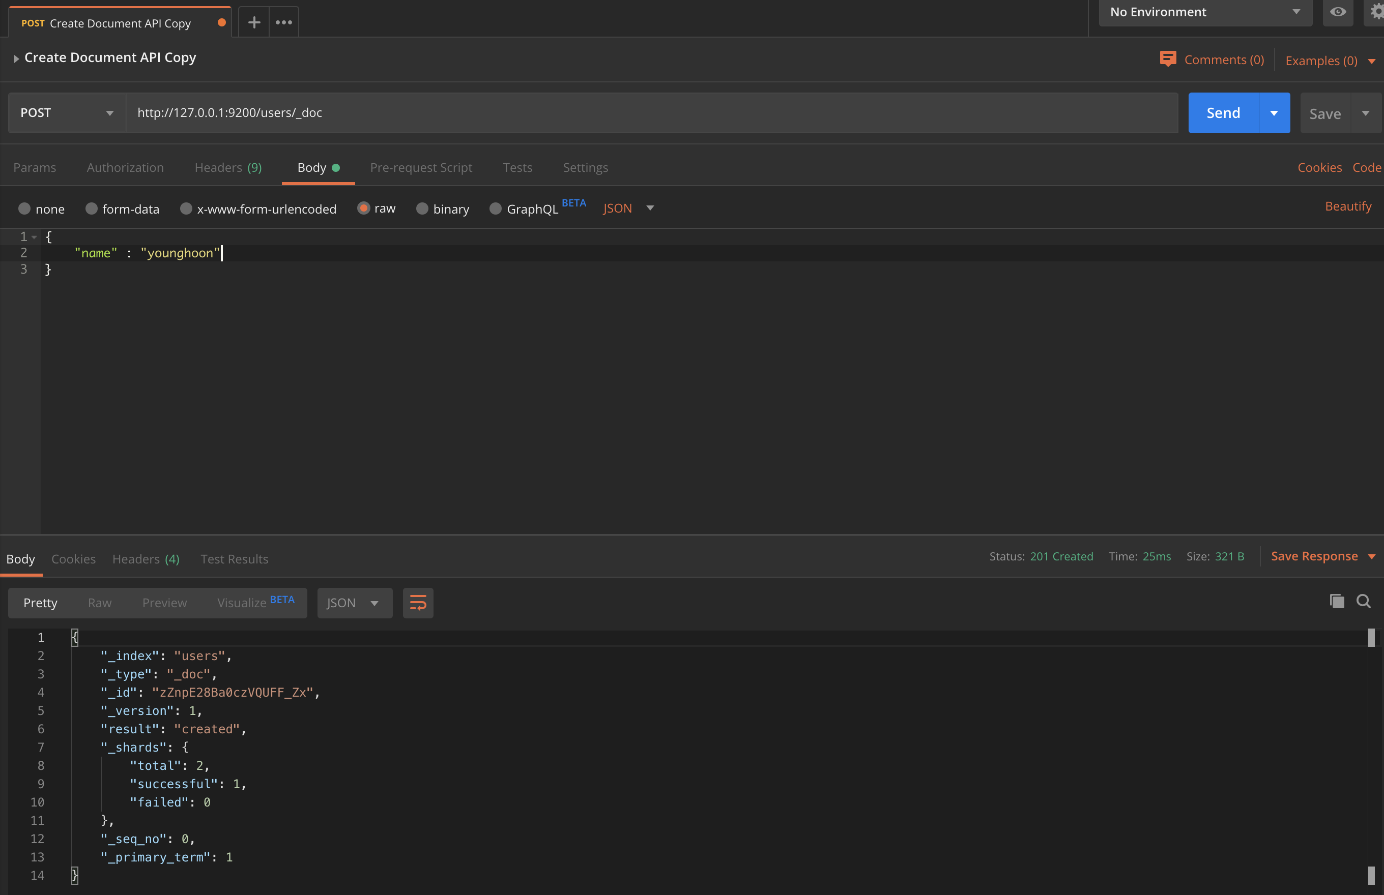Select the response Body tab

(x=20, y=558)
